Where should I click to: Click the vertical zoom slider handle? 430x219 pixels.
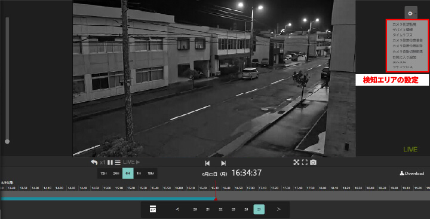point(7,141)
